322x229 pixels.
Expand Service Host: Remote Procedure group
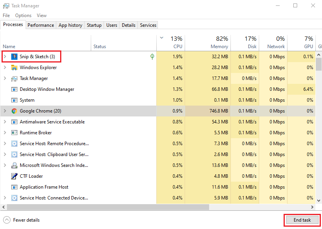(5, 144)
